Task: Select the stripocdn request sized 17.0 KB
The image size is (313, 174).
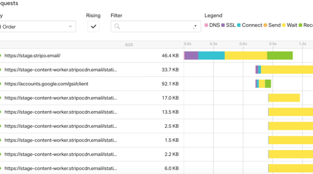Action: point(156,98)
